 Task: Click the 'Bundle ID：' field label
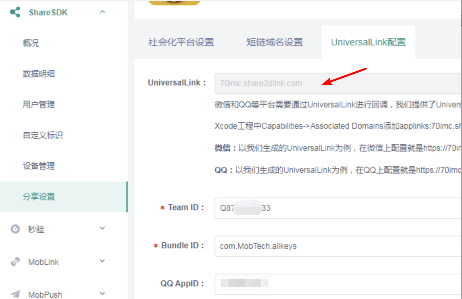182,246
